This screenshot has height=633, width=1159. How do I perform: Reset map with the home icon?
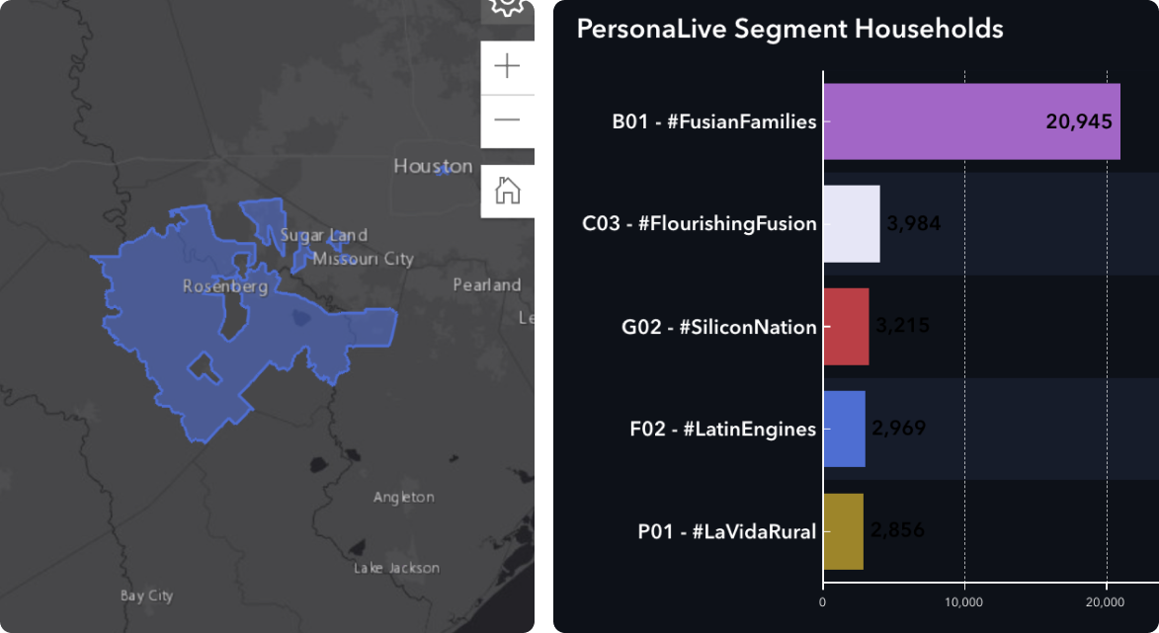[507, 192]
